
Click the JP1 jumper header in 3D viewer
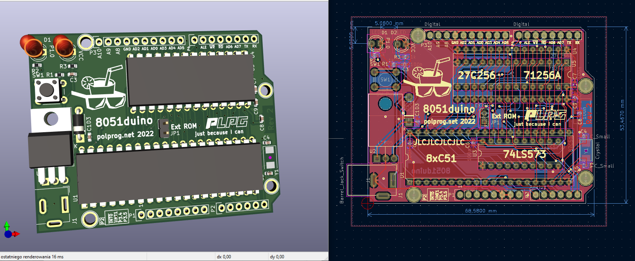coord(164,128)
